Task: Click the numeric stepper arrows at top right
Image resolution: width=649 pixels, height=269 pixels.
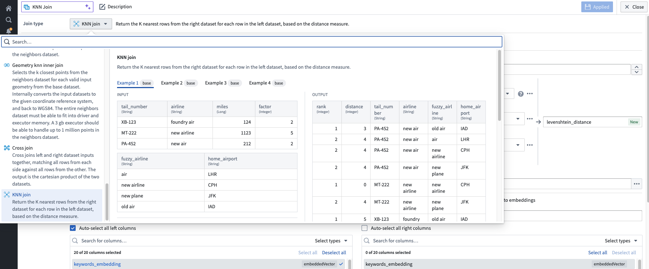Action: point(637,69)
